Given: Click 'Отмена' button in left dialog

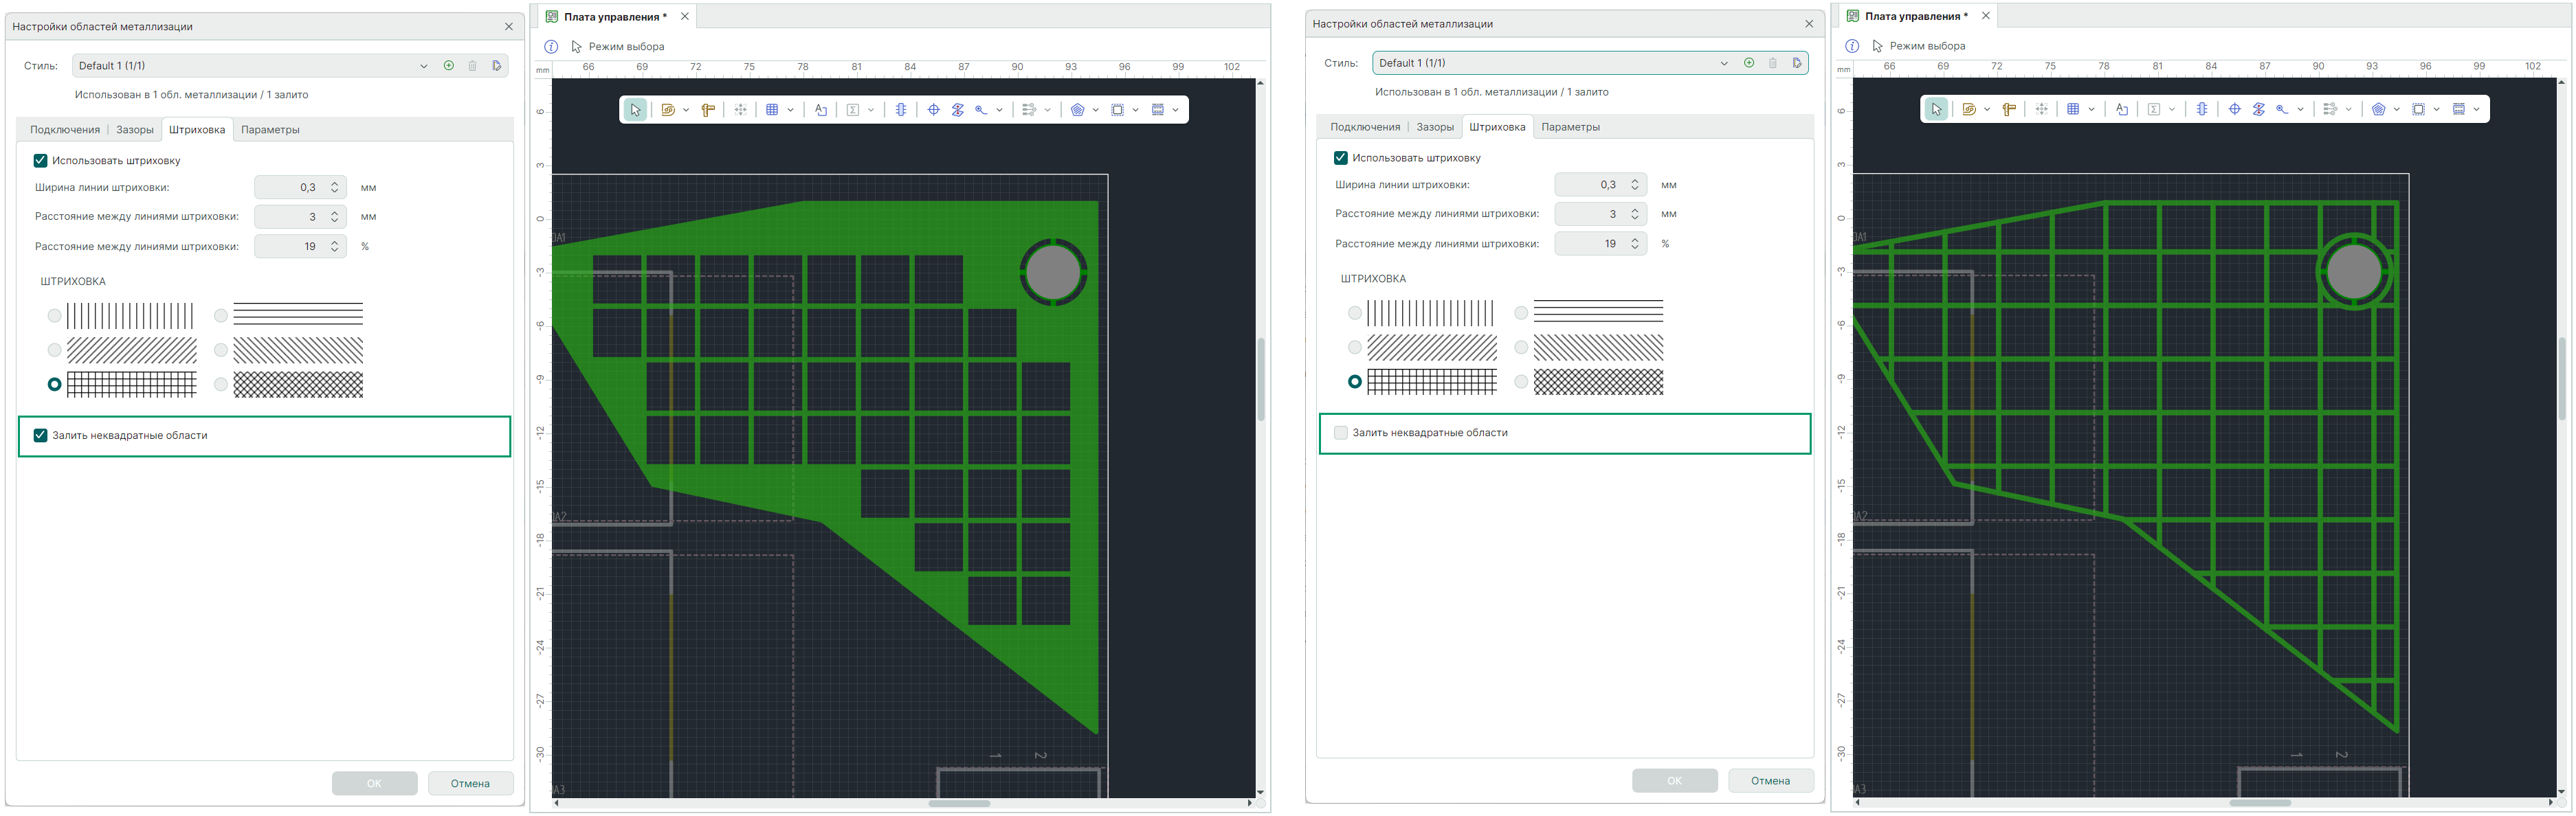Looking at the screenshot, I should [470, 783].
